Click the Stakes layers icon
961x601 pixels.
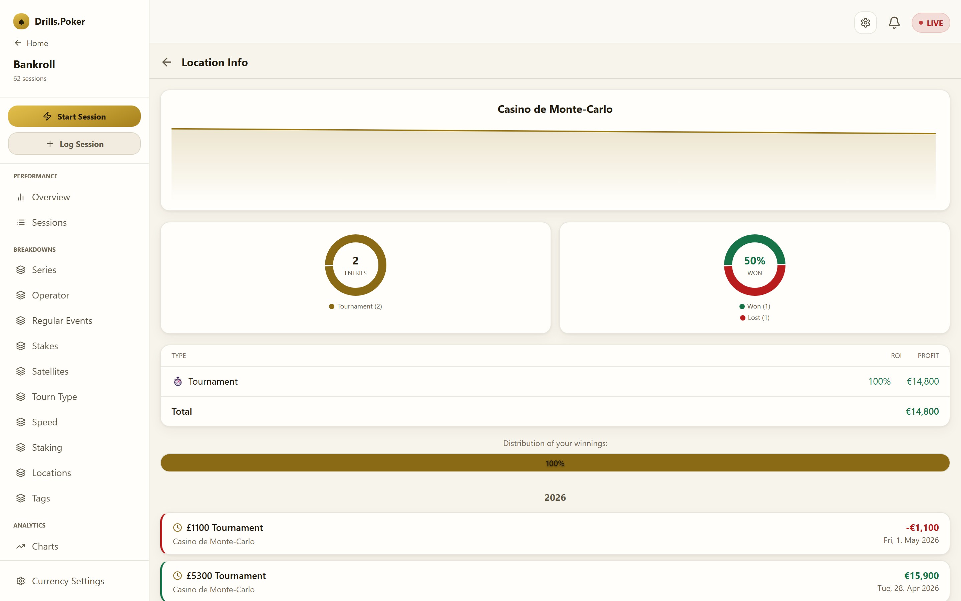(x=21, y=346)
